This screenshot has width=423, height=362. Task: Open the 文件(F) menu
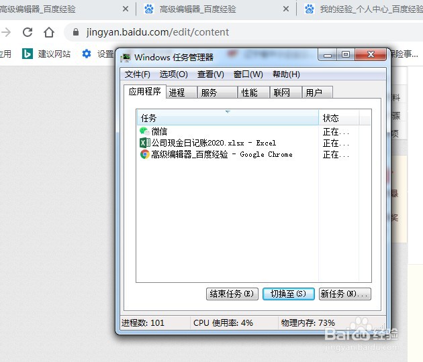tap(138, 74)
